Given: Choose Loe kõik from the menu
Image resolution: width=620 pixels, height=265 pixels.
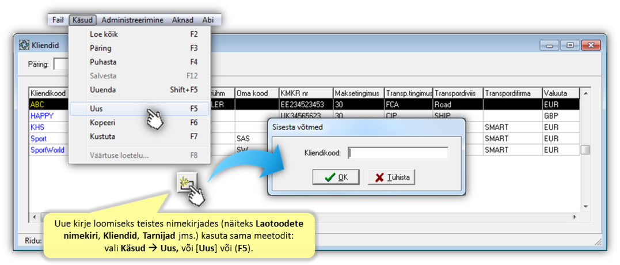Looking at the screenshot, I should pyautogui.click(x=139, y=35).
